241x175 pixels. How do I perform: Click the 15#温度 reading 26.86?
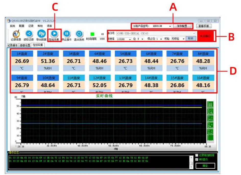pos(177,85)
